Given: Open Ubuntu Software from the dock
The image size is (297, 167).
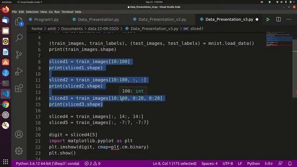Looking at the screenshot, I should (x=6, y=62).
